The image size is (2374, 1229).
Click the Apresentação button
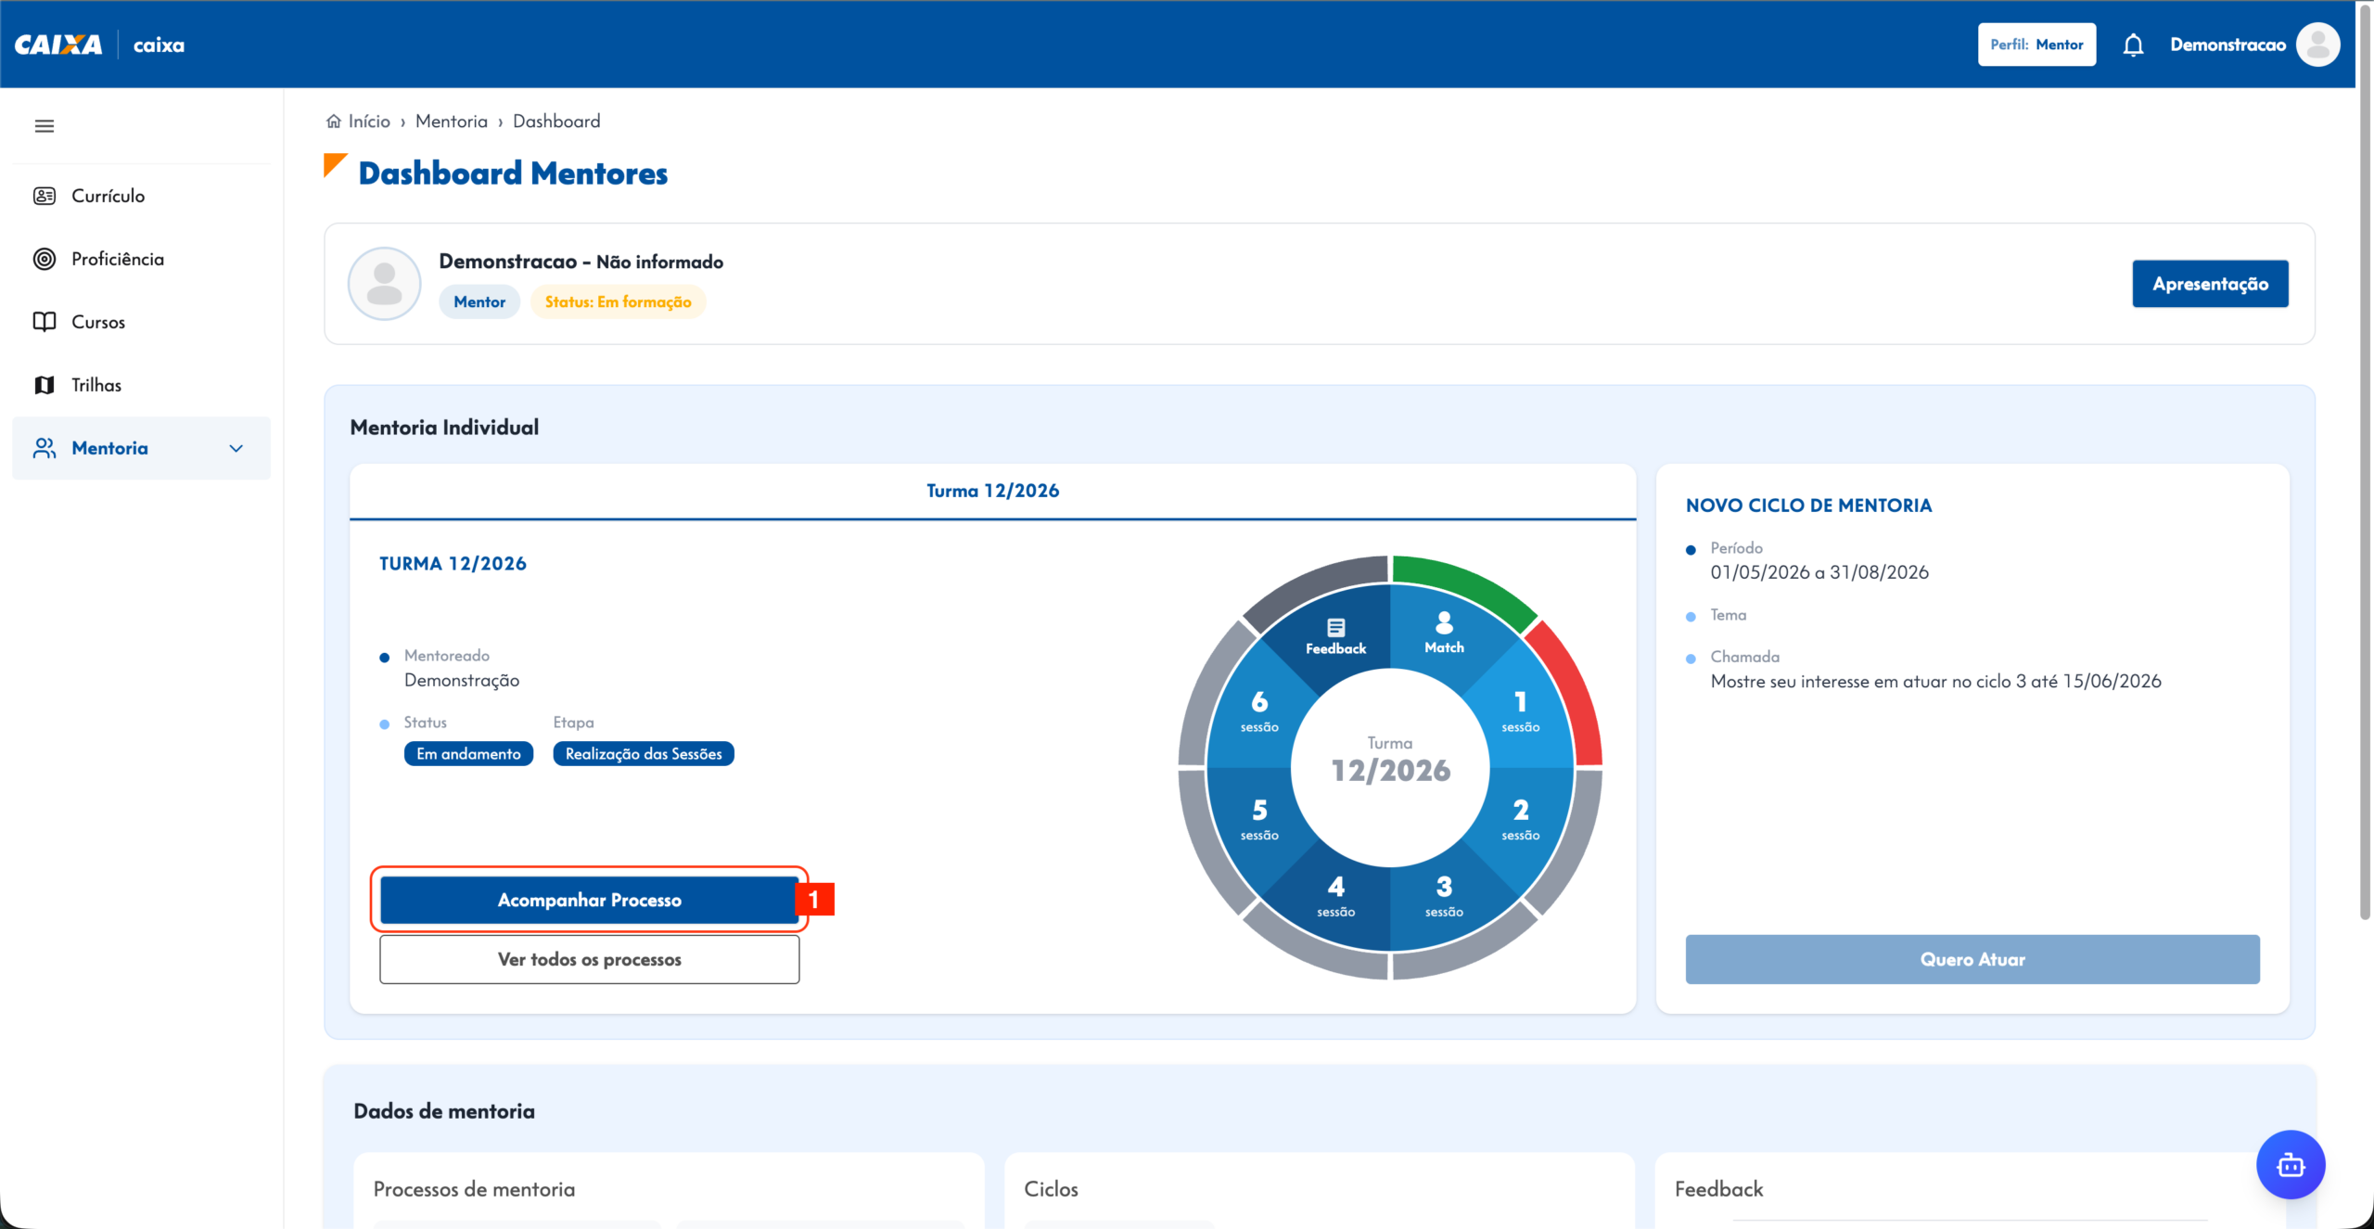(2210, 284)
